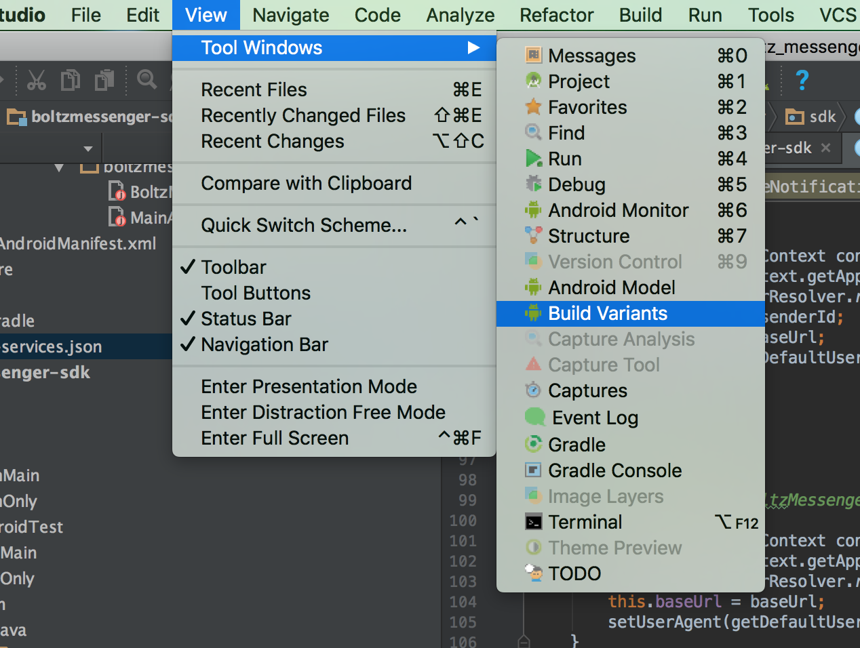
Task: Open the Tool Windows submenu
Action: (334, 47)
